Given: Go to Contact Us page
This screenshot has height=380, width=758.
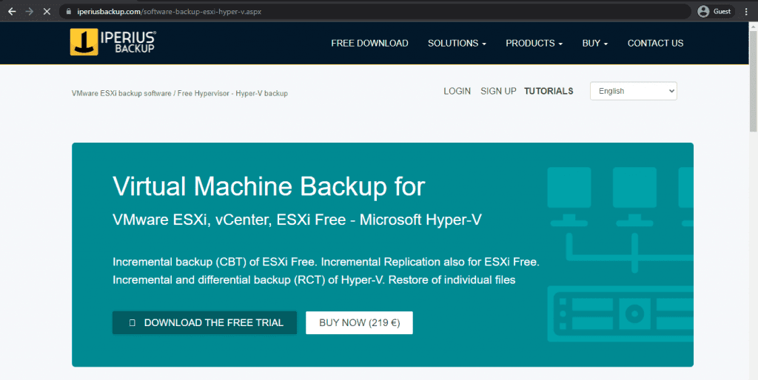Looking at the screenshot, I should [x=655, y=43].
